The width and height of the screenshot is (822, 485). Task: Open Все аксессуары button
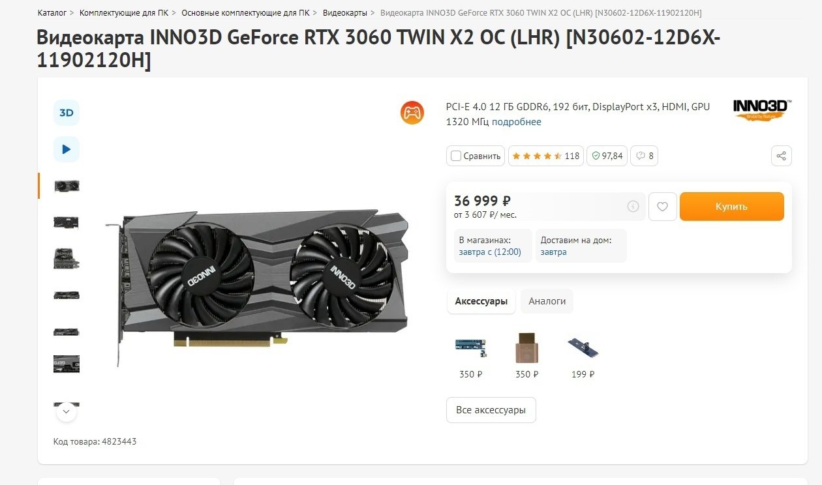[491, 410]
